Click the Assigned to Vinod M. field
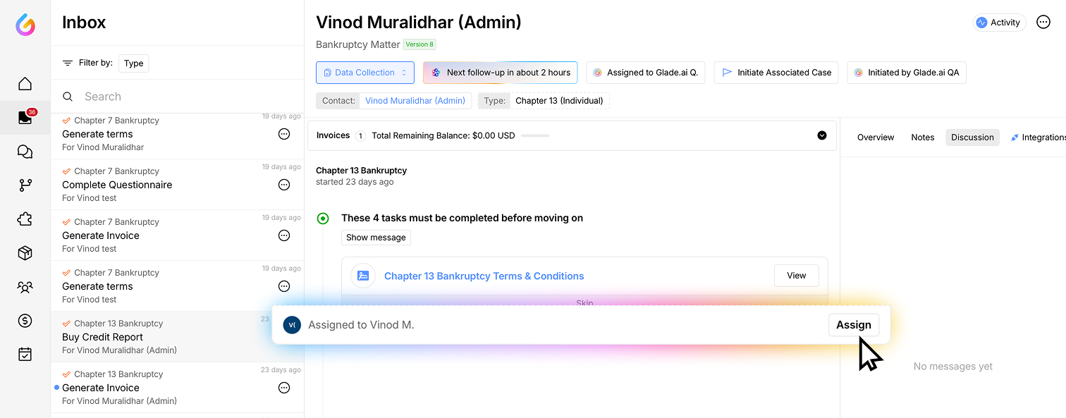The height and width of the screenshot is (418, 1066). point(361,325)
